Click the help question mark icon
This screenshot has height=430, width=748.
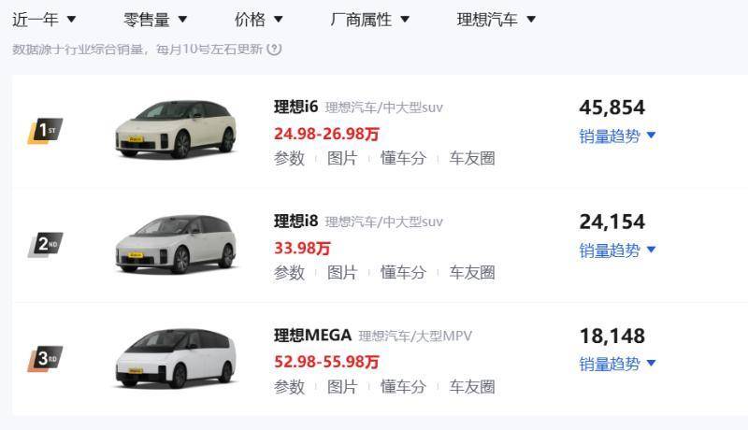(x=275, y=49)
